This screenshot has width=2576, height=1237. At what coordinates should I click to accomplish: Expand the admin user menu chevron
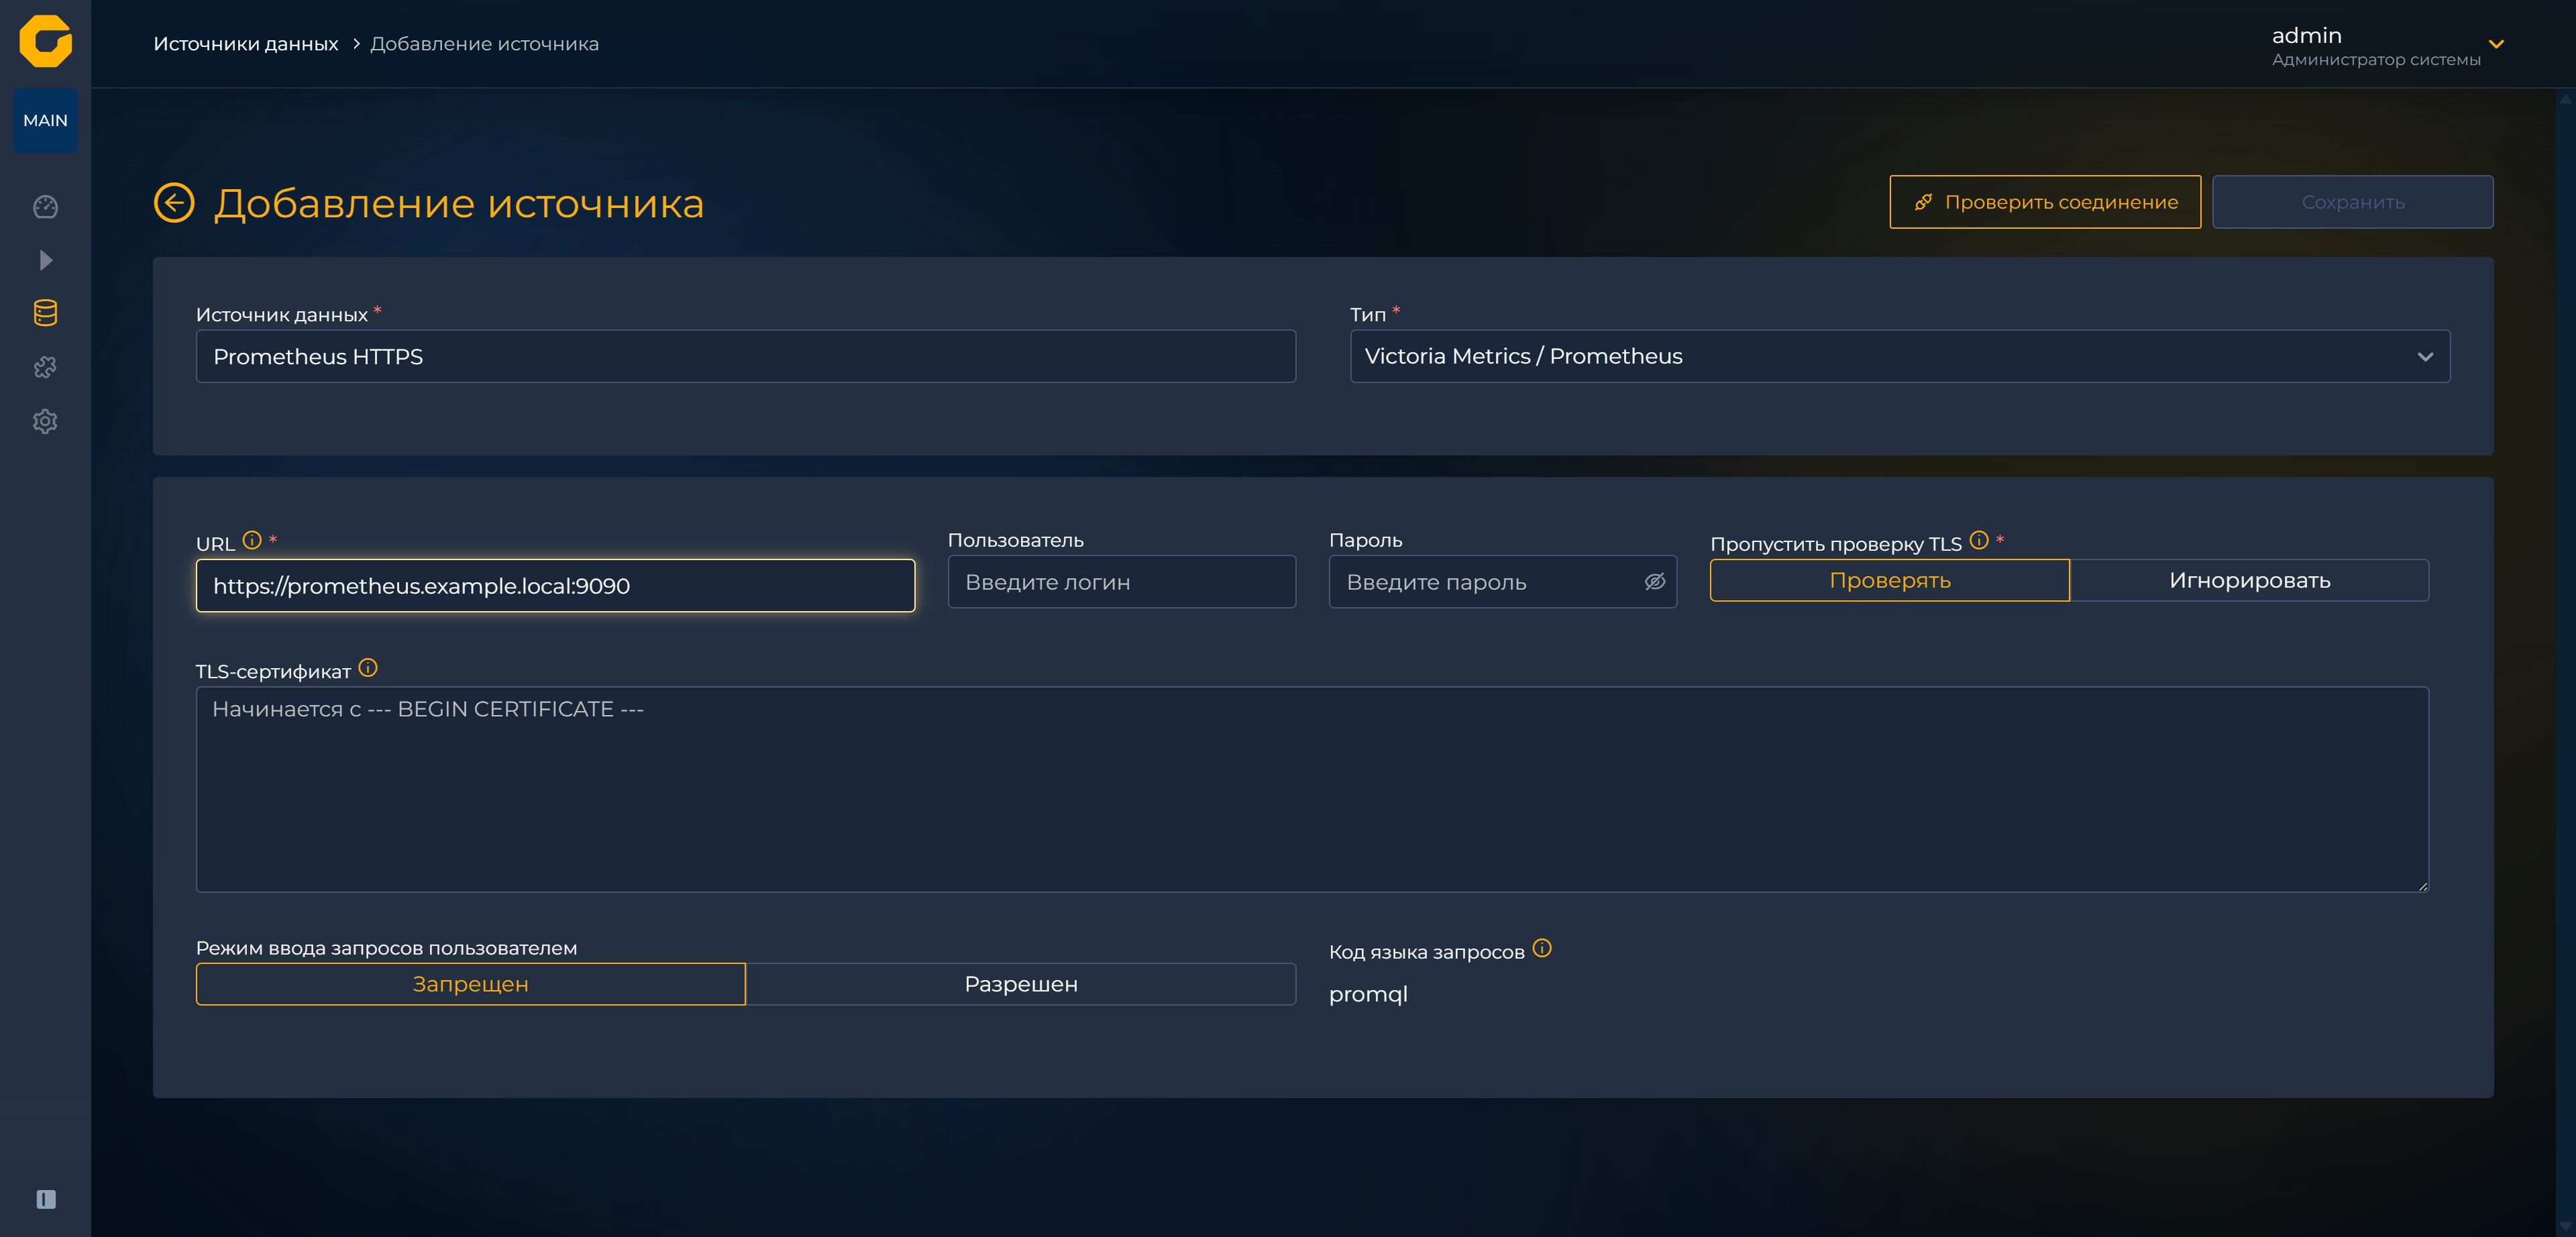click(x=2496, y=44)
